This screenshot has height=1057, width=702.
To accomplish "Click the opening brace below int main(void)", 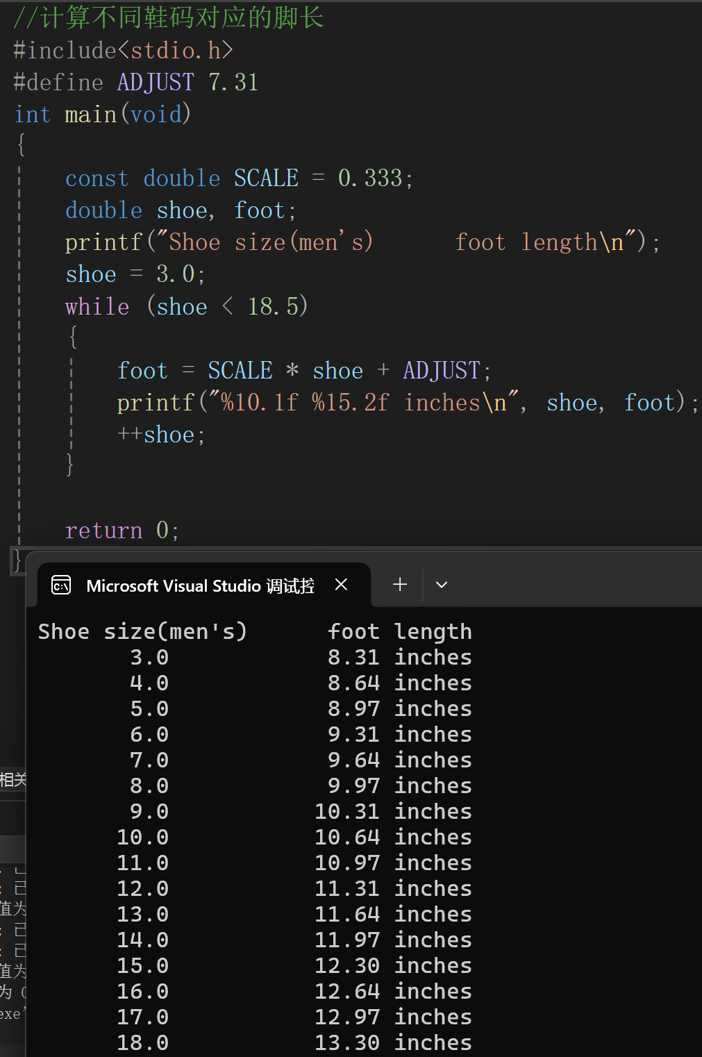I will 22,145.
